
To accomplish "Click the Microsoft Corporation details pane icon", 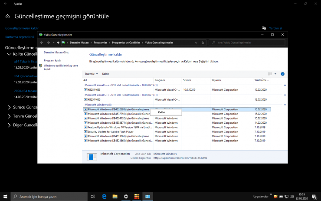I will (92, 157).
